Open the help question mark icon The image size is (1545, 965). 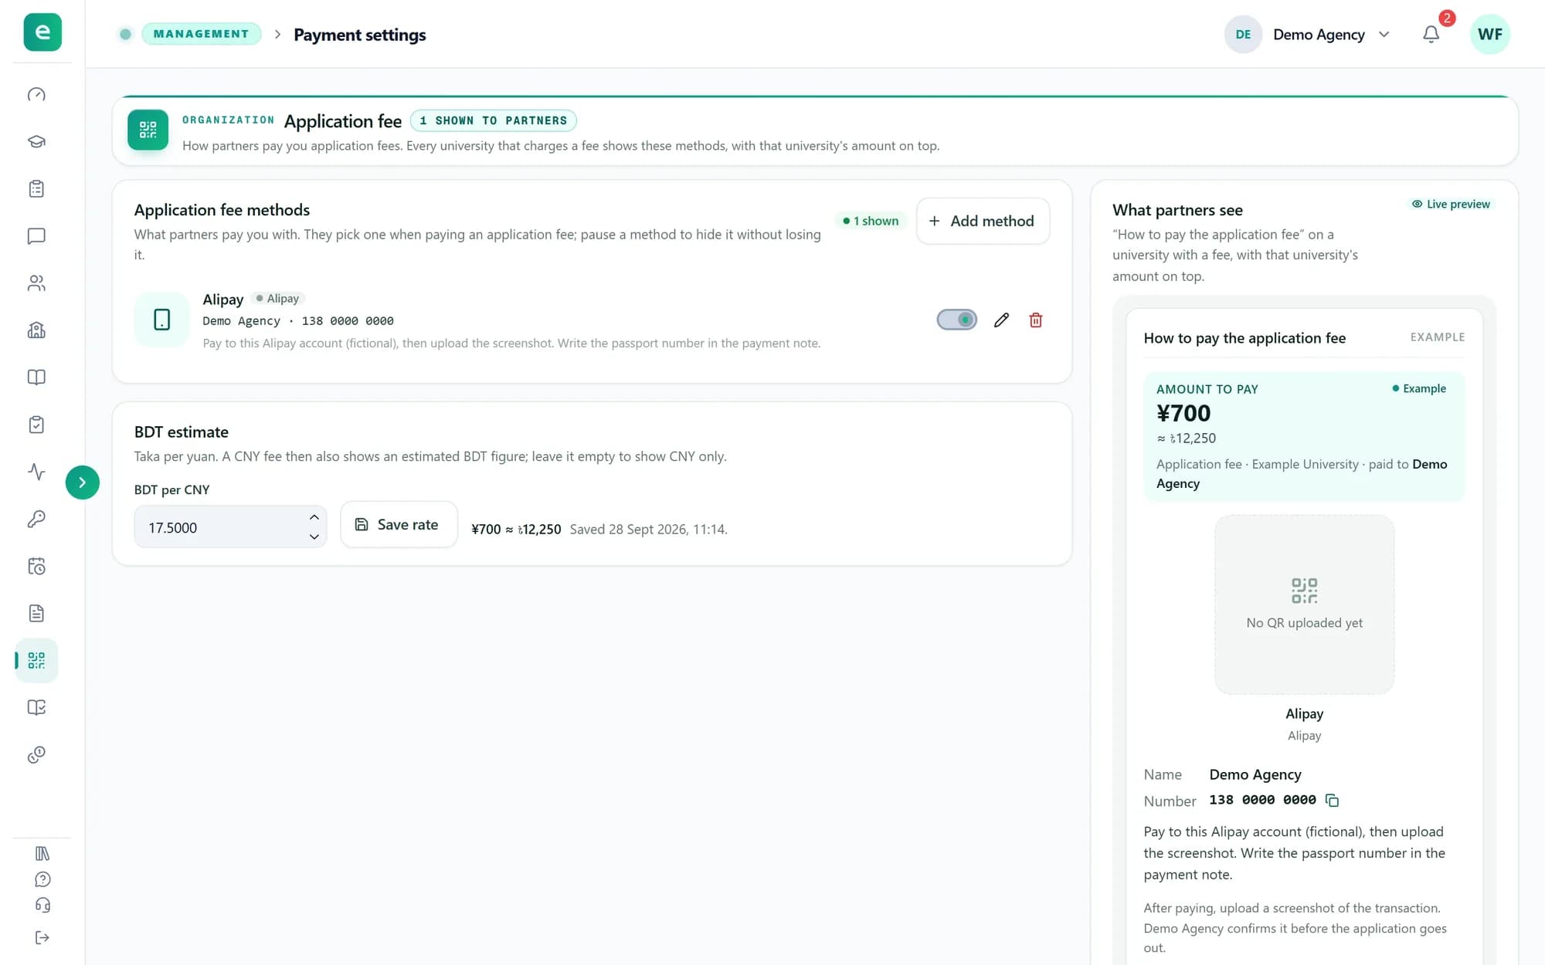pyautogui.click(x=42, y=879)
